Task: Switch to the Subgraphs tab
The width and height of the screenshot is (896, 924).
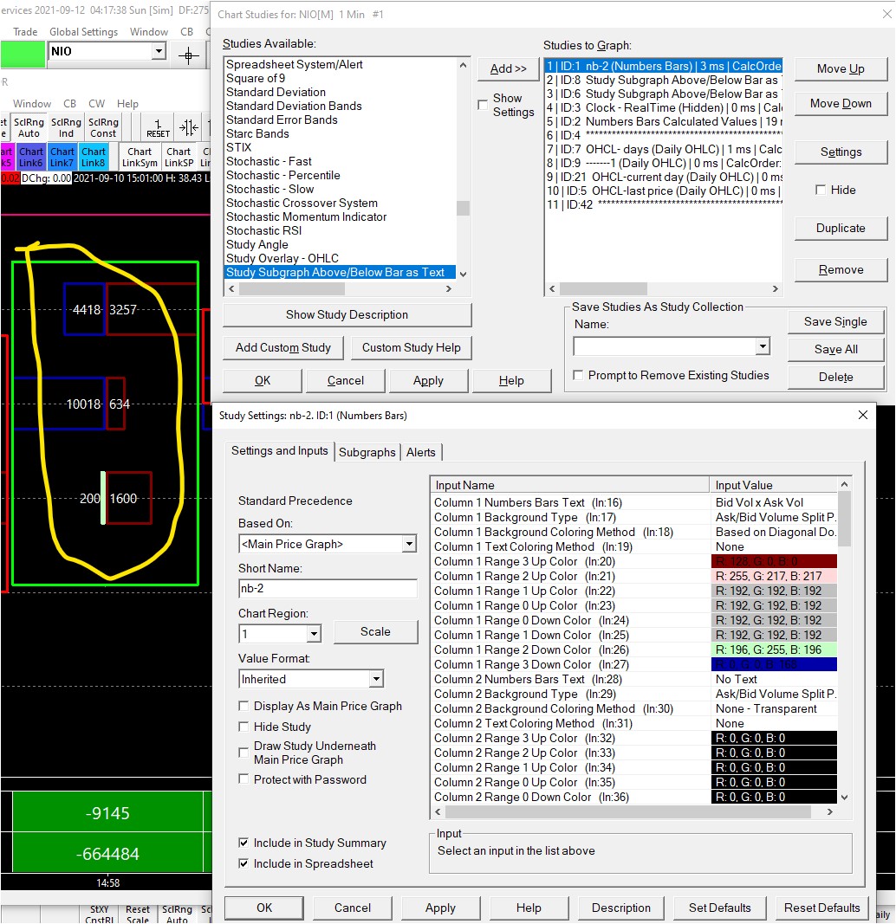Action: click(x=367, y=452)
